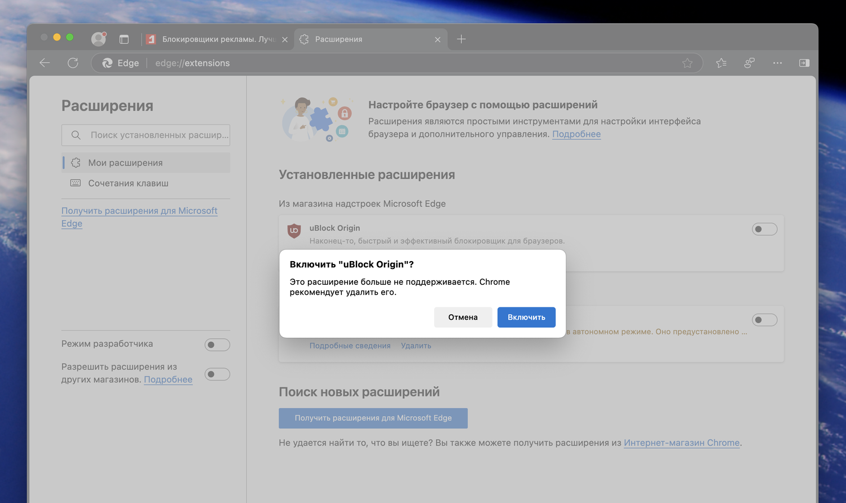The image size is (846, 503).
Task: Confirm with the Включить button
Action: [526, 317]
